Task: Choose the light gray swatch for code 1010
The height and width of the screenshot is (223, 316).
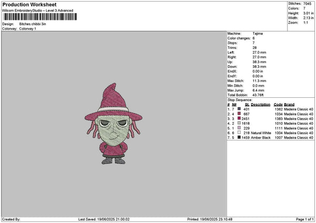Action: click(x=239, y=124)
